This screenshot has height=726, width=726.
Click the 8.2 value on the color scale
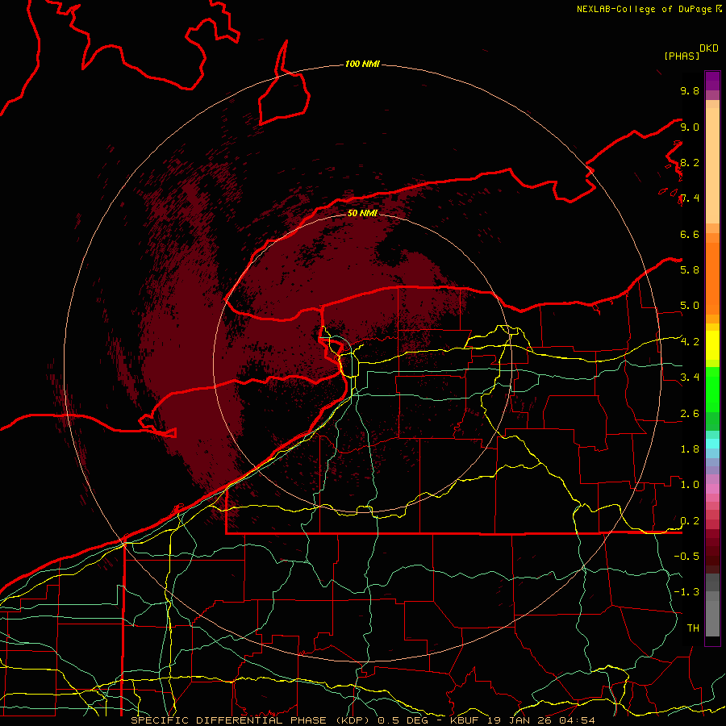[x=690, y=162]
